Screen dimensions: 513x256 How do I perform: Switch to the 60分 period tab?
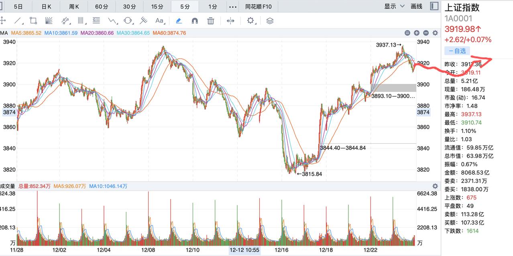(102, 6)
